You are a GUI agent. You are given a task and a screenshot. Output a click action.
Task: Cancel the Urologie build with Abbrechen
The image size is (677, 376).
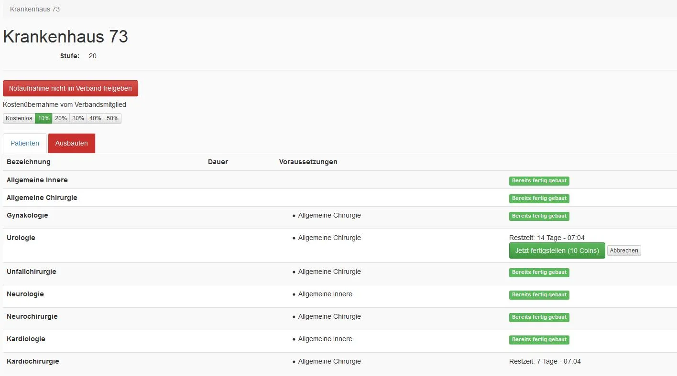tap(624, 251)
